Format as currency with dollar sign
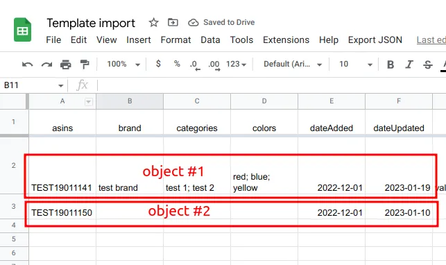Image resolution: width=446 pixels, height=265 pixels. click(x=158, y=64)
